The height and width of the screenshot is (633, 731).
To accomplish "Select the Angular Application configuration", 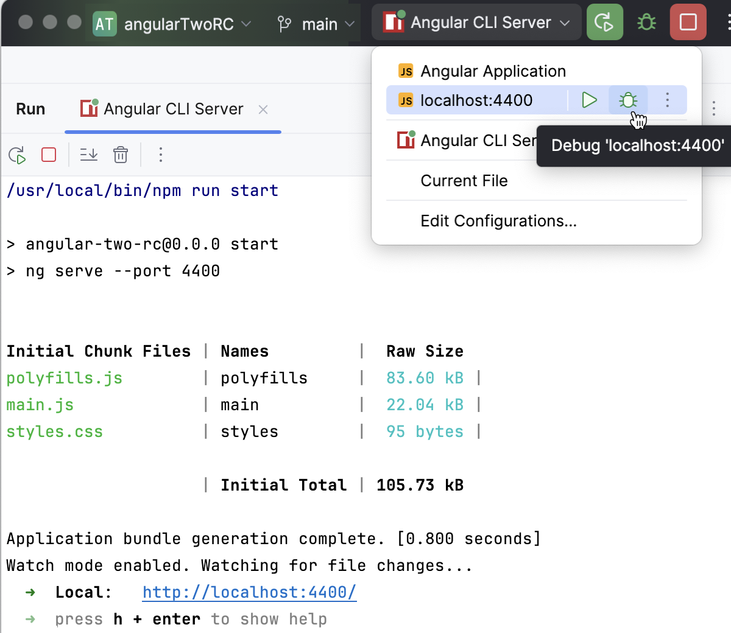I will (492, 71).
